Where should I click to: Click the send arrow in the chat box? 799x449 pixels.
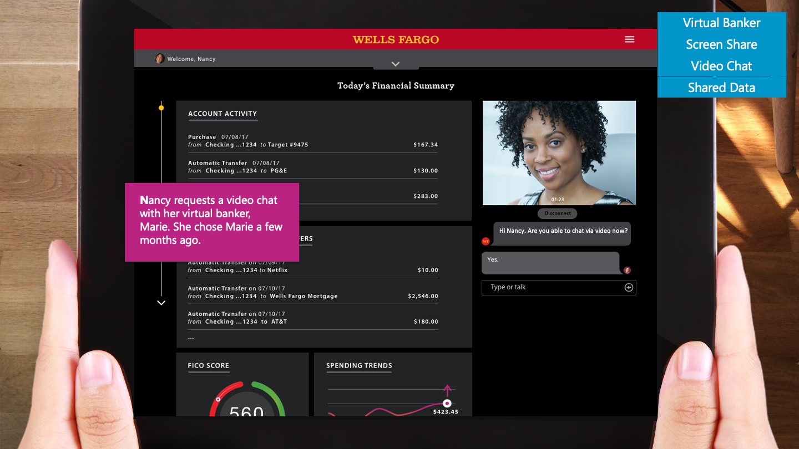point(629,287)
